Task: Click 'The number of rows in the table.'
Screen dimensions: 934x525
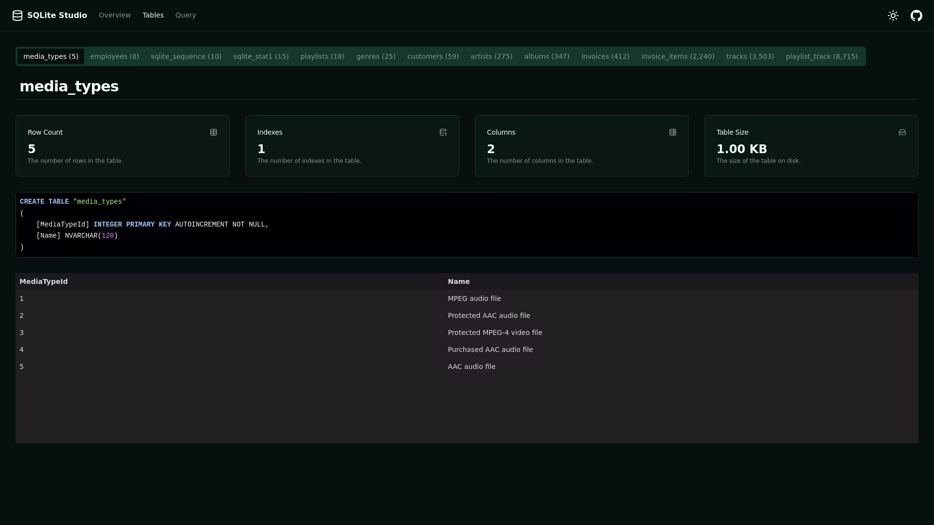Action: coord(75,161)
